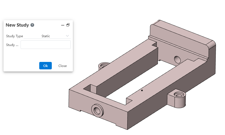
Task: Expand the Study Type chevron arrow
Action: 67,36
